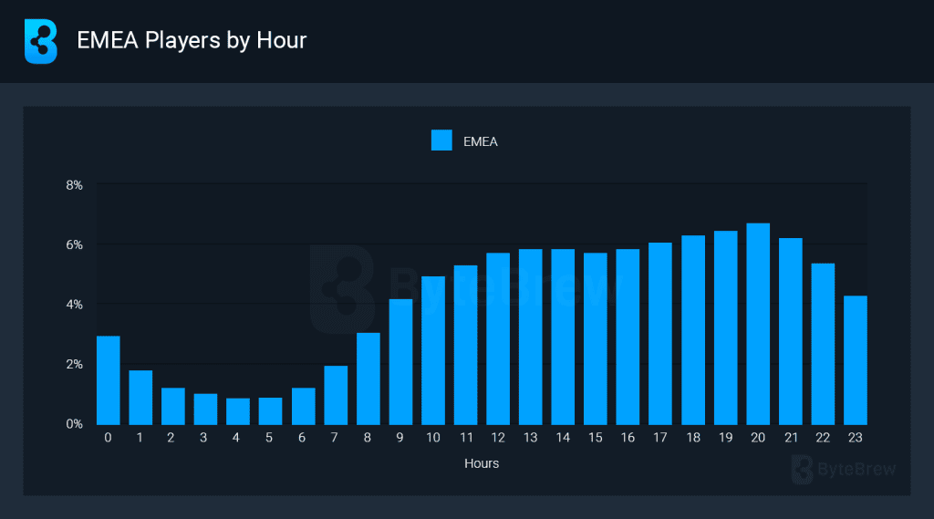Screen dimensions: 934x519
Task: Click the 0% y-axis label
Action: (x=75, y=424)
